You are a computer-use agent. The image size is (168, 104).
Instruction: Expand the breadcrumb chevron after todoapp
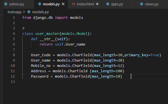[24, 12]
